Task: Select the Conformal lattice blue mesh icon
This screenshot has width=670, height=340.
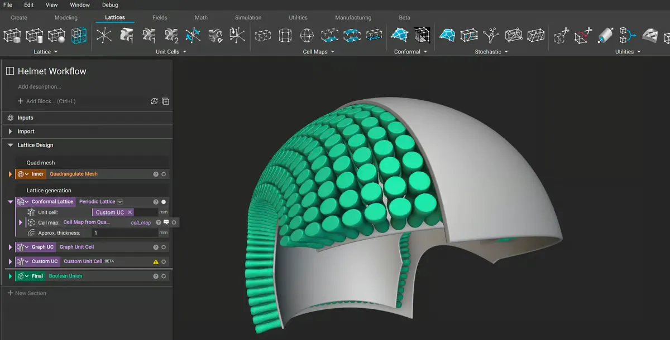Action: (x=399, y=35)
